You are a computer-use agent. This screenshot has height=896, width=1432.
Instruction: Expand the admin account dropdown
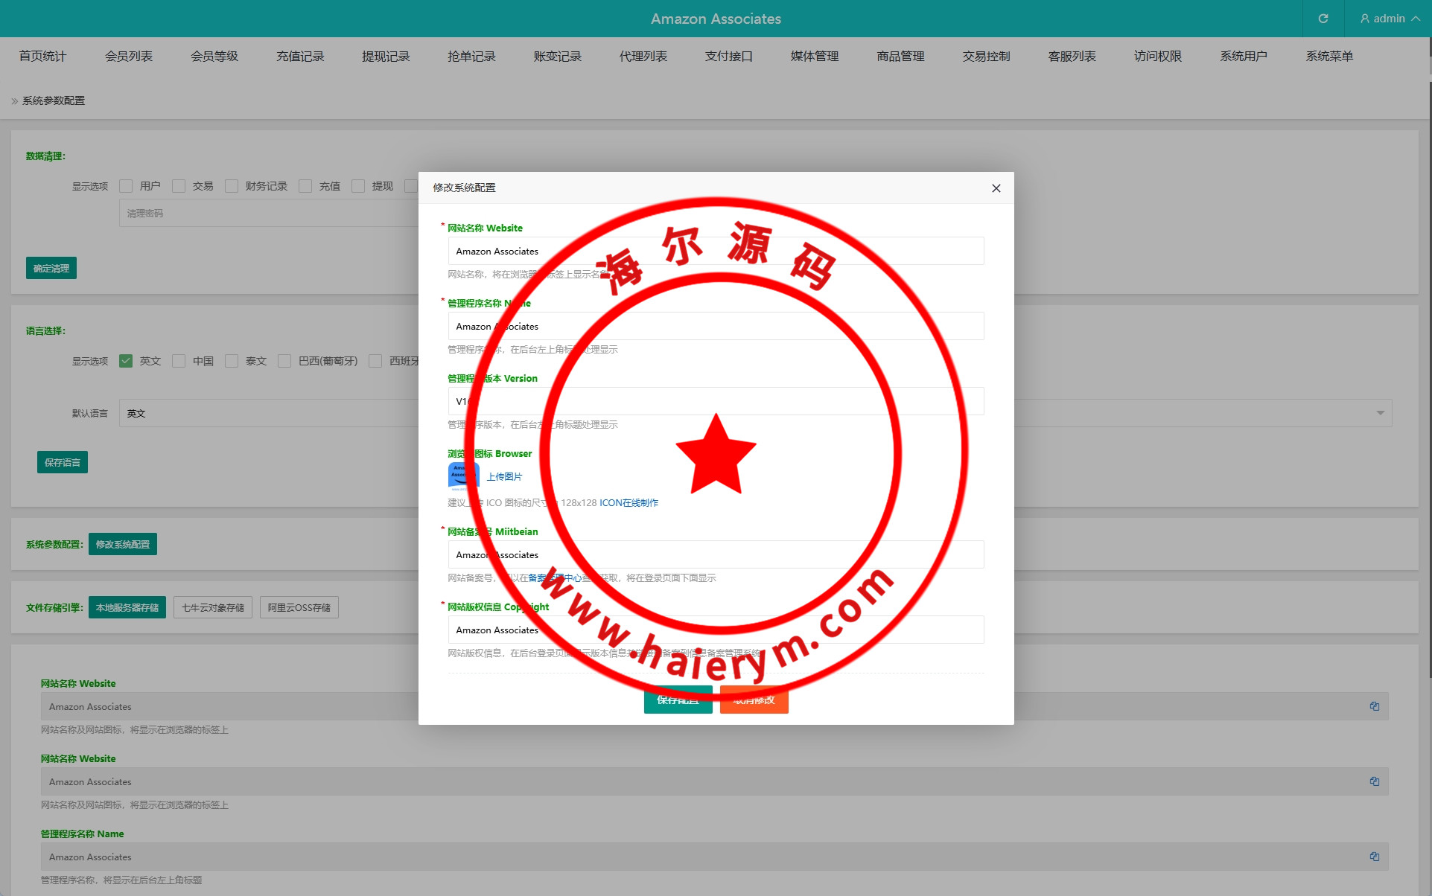1415,19
